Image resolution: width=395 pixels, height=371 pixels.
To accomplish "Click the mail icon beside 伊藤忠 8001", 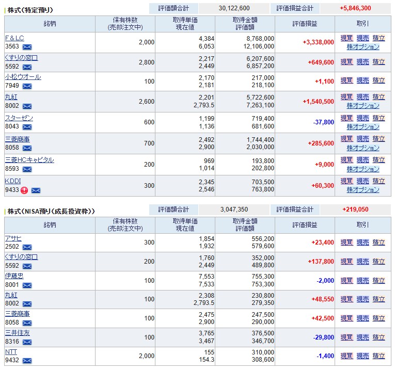I will [x=27, y=285].
